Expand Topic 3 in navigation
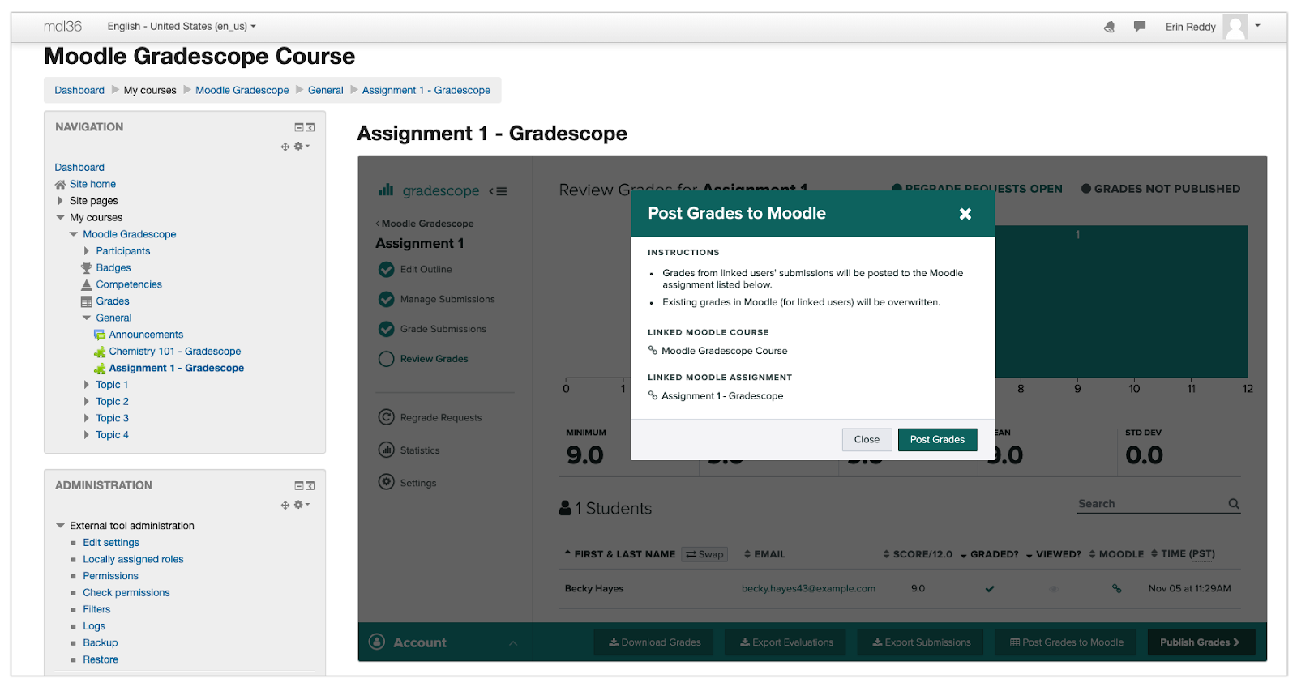The height and width of the screenshot is (687, 1297). click(x=87, y=419)
